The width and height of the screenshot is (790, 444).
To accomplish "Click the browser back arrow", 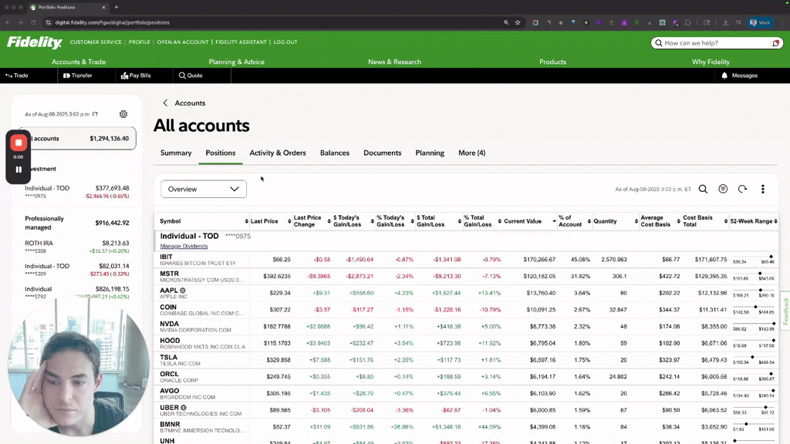I will coord(8,22).
